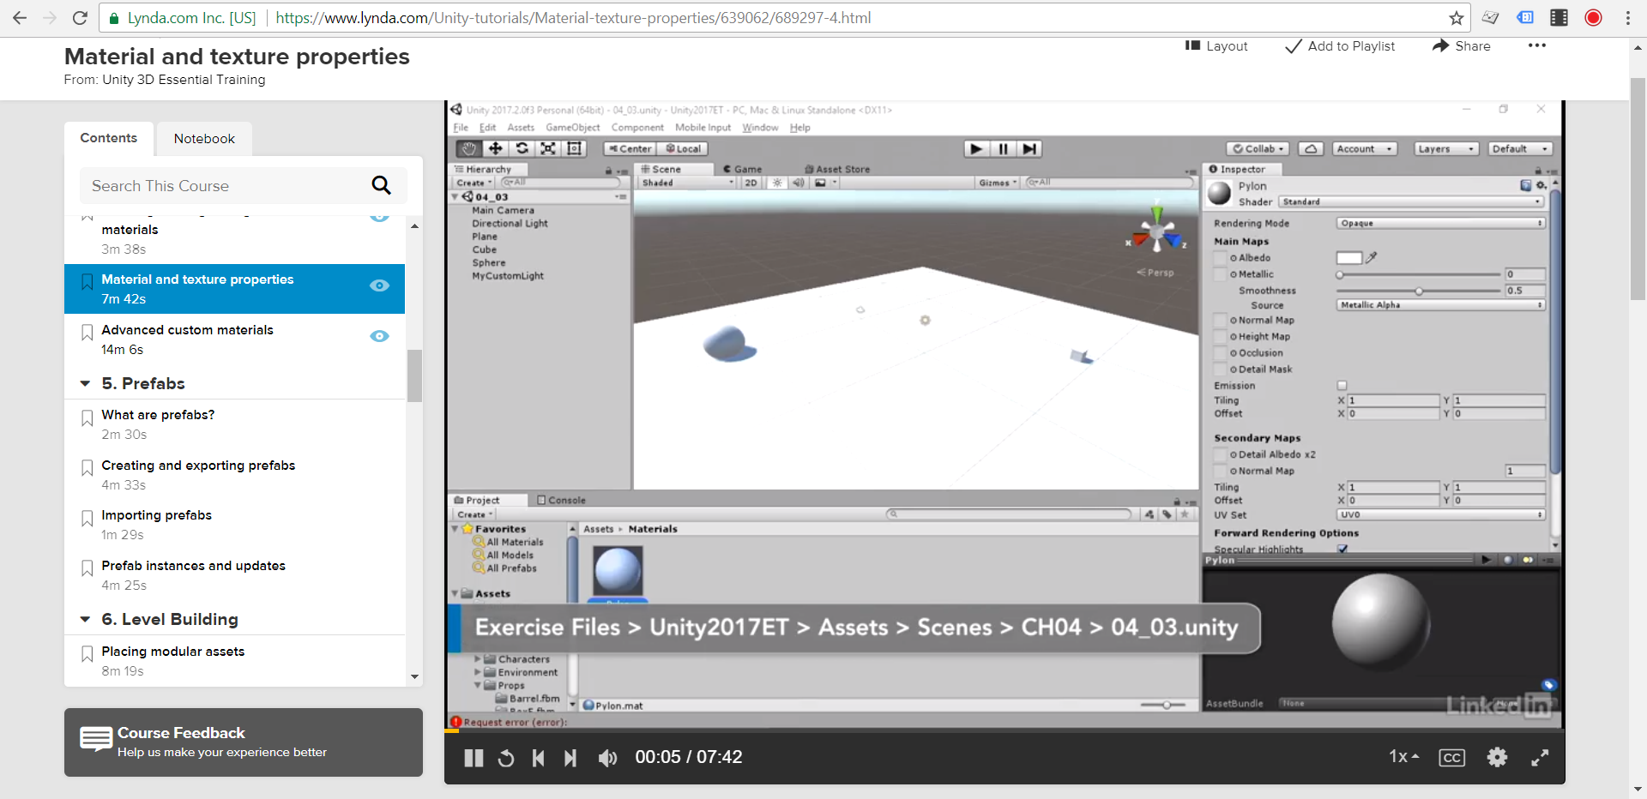
Task: Open the more options ellipsis menu
Action: click(x=1536, y=45)
